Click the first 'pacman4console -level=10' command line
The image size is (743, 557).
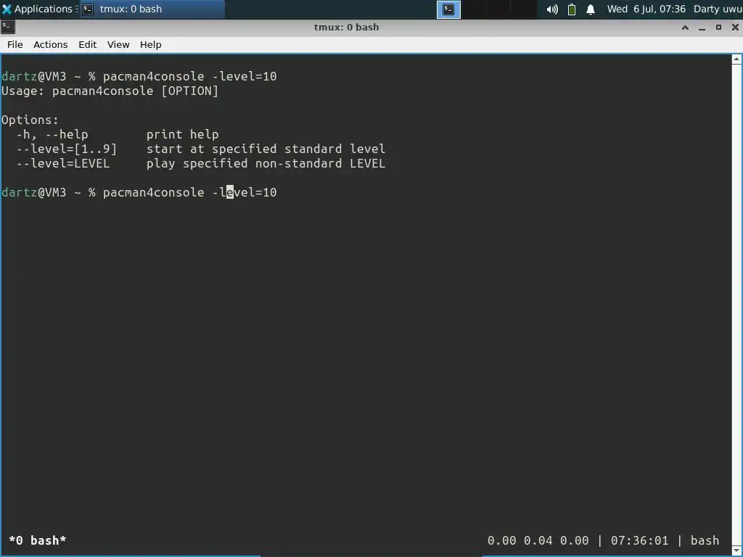[189, 76]
